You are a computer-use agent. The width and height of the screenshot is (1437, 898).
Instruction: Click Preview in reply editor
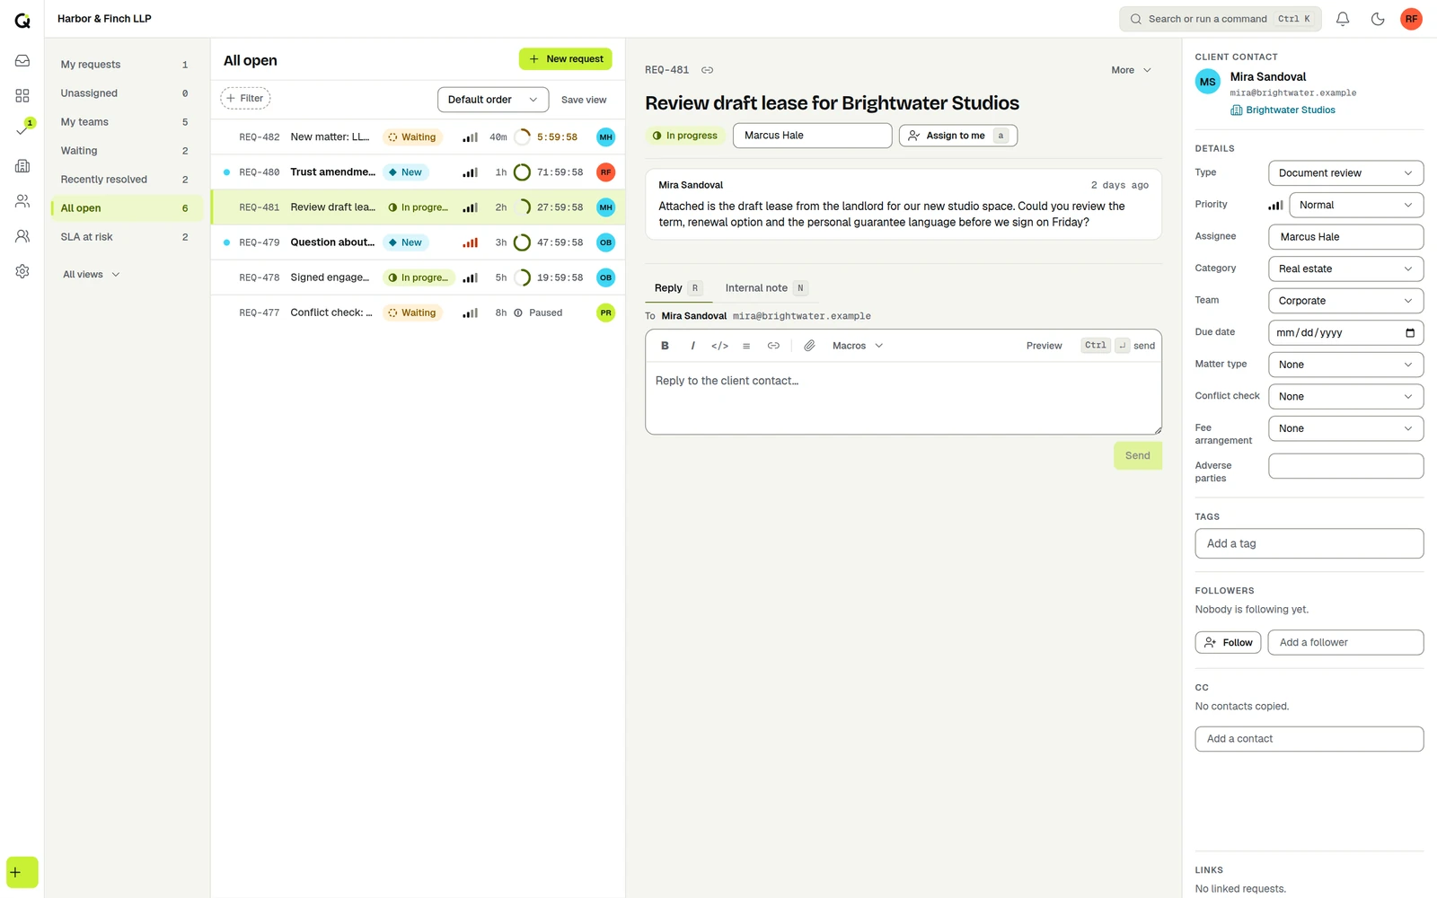tap(1044, 346)
